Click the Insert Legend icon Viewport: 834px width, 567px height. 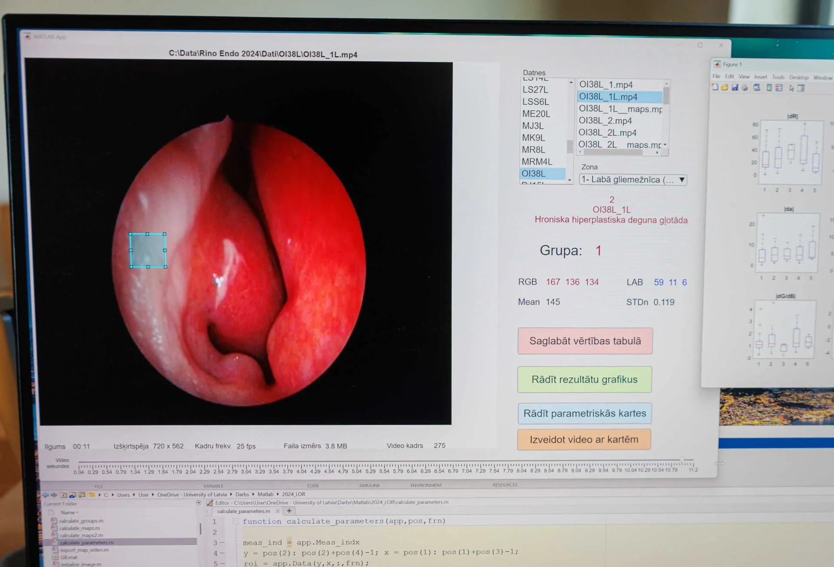779,88
